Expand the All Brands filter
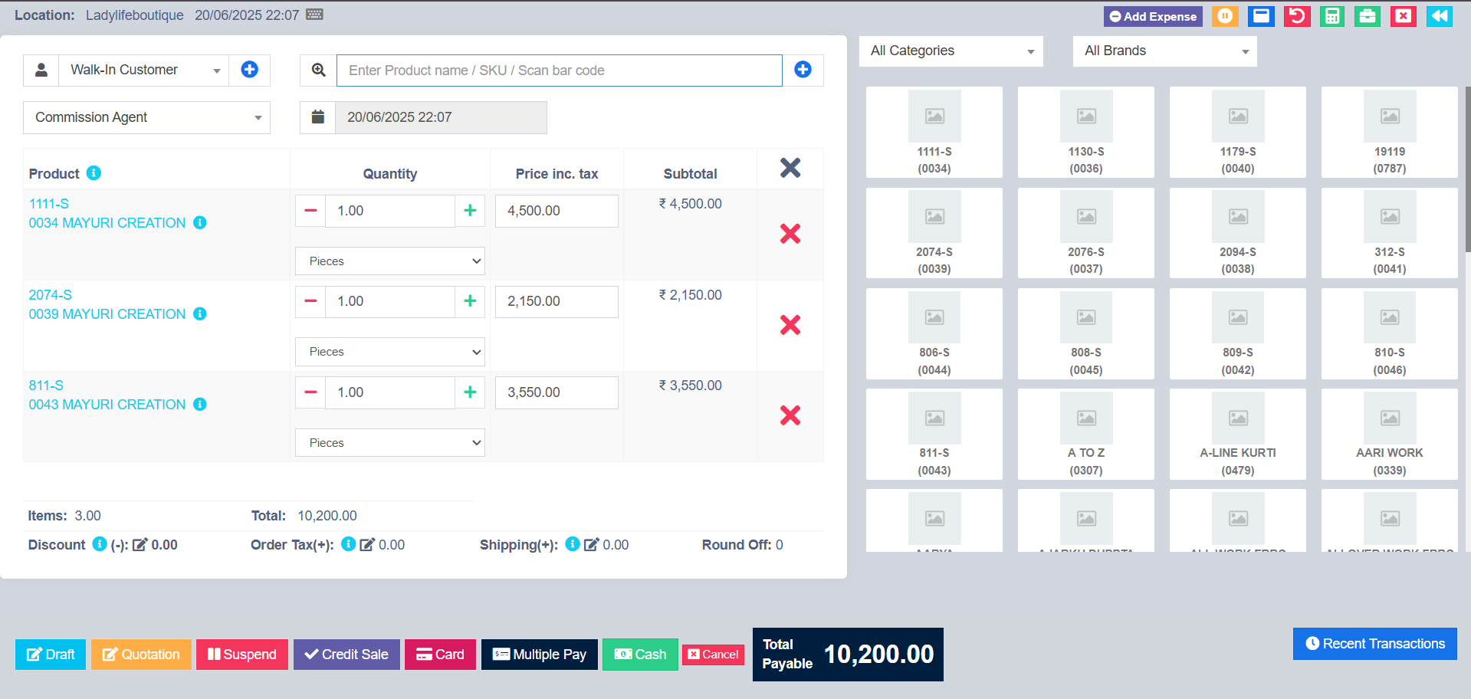The width and height of the screenshot is (1471, 699). (1164, 51)
